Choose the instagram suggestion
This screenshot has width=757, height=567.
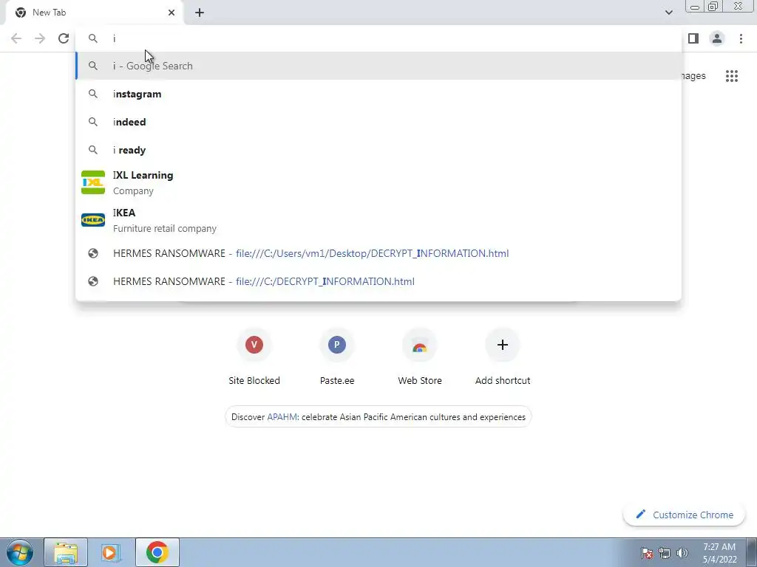pos(379,94)
